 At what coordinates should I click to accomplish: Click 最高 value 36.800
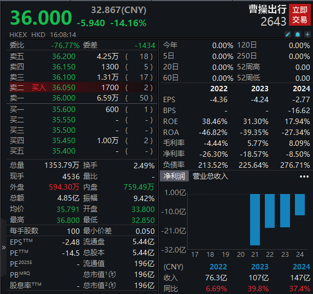pos(68,220)
